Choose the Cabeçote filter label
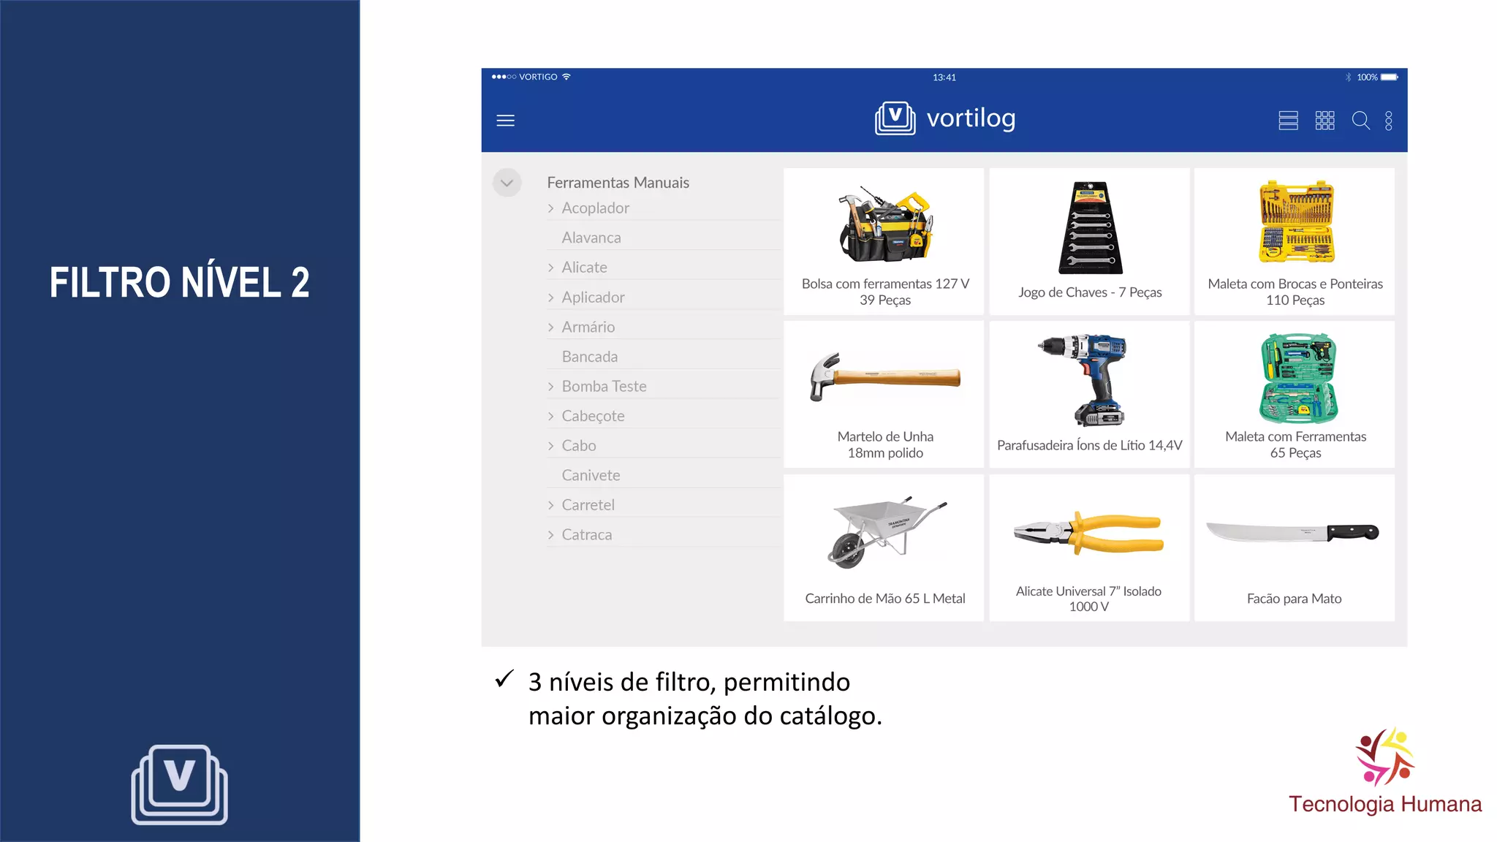Image resolution: width=1497 pixels, height=842 pixels. pos(593,416)
